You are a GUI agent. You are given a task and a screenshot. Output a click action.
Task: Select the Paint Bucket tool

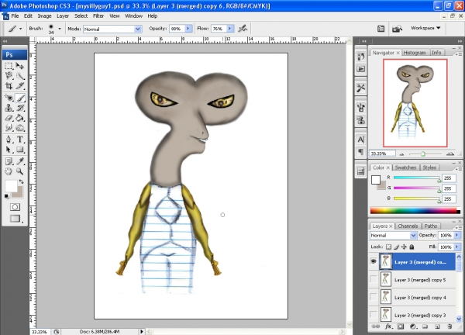(20, 118)
